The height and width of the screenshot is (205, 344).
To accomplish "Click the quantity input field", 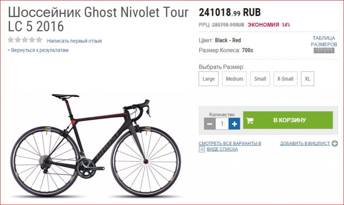I will 222,124.
